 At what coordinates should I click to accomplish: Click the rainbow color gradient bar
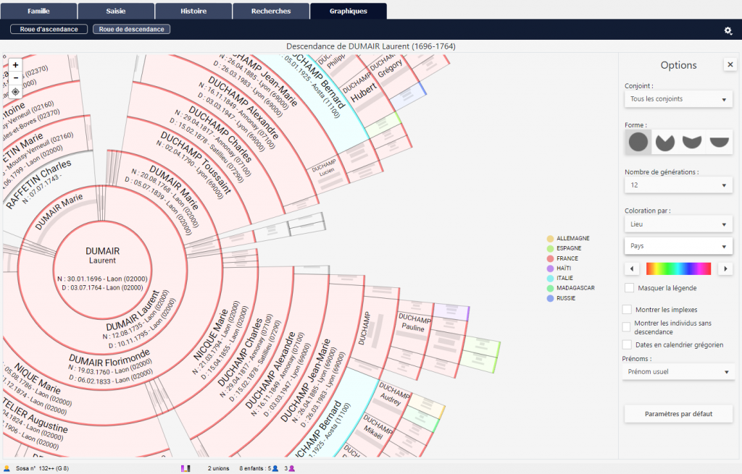[678, 268]
